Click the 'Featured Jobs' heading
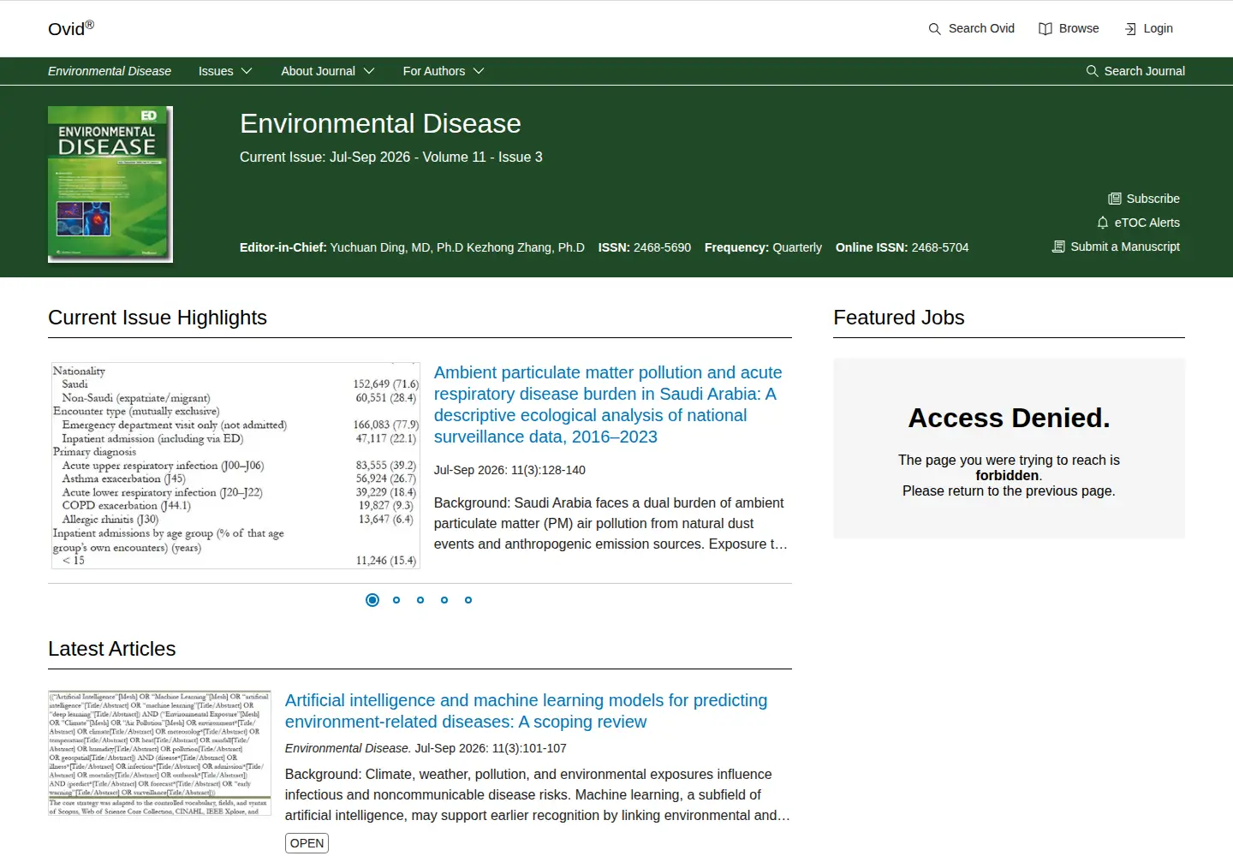 [899, 318]
